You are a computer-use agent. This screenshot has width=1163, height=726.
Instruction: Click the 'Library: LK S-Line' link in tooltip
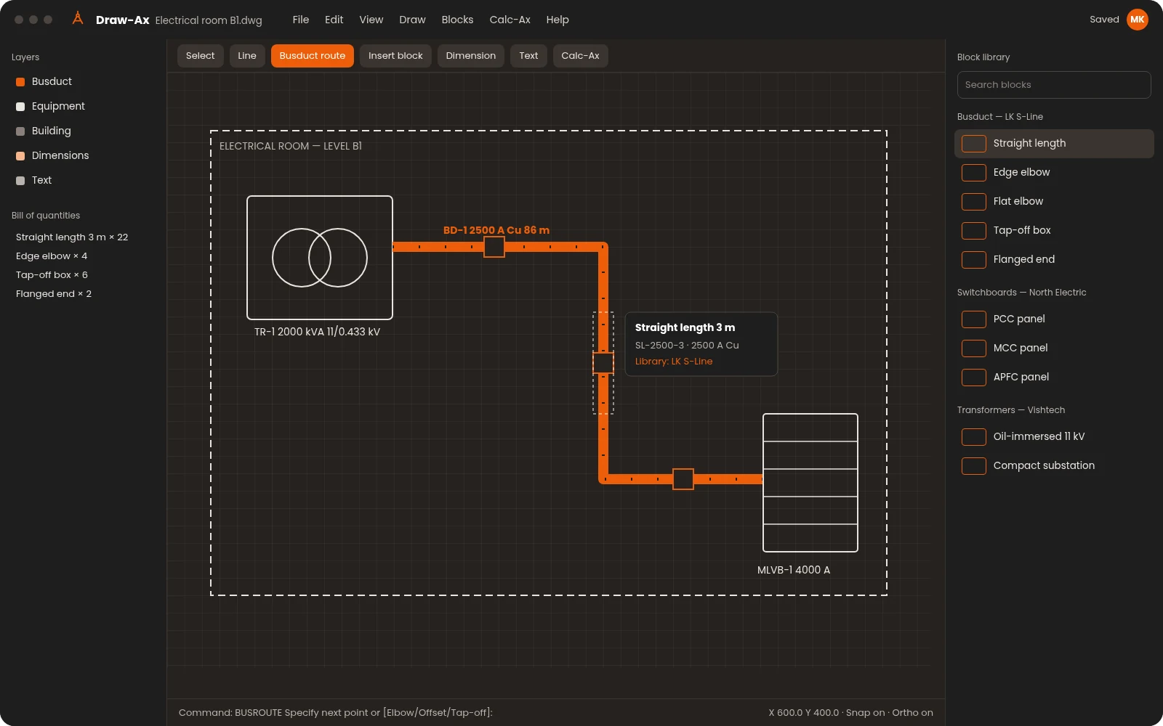point(674,362)
